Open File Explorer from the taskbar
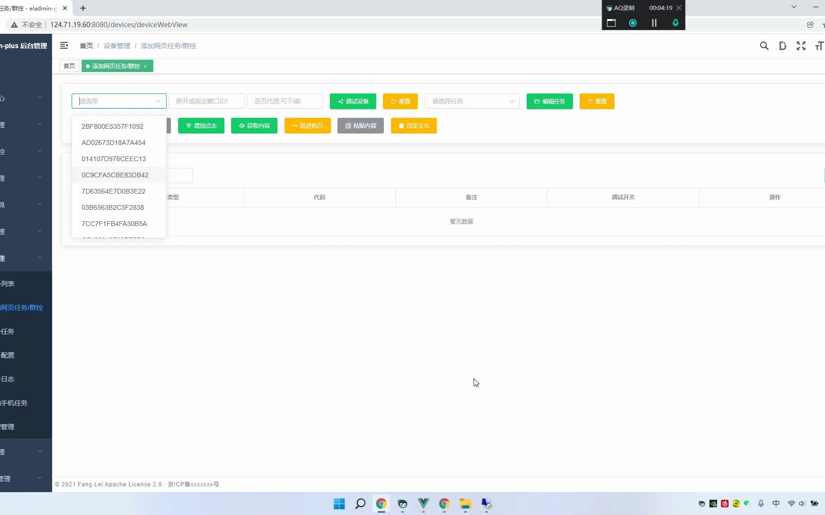 [x=465, y=504]
